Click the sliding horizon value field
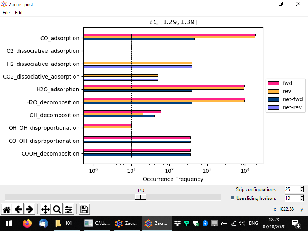 [291, 198]
